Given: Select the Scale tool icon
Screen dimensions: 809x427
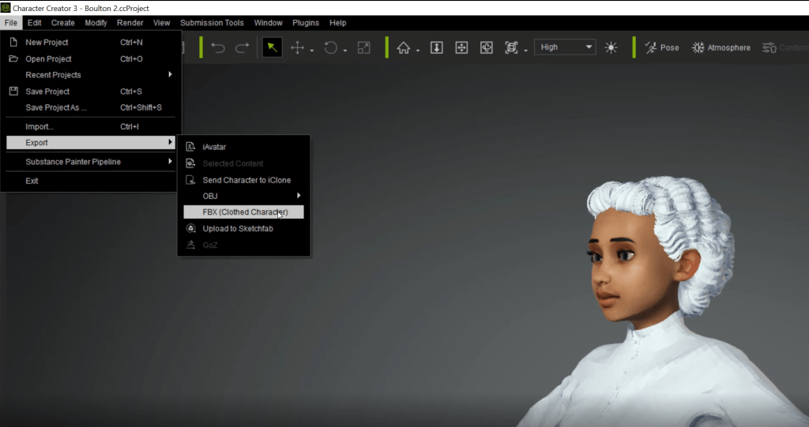Looking at the screenshot, I should pyautogui.click(x=363, y=47).
